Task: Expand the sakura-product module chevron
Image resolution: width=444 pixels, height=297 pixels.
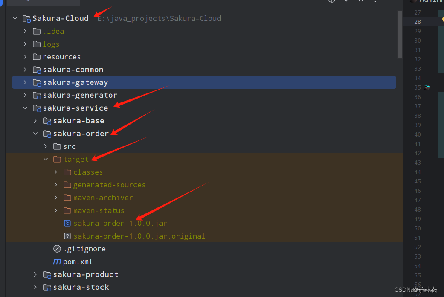Action: click(x=35, y=274)
